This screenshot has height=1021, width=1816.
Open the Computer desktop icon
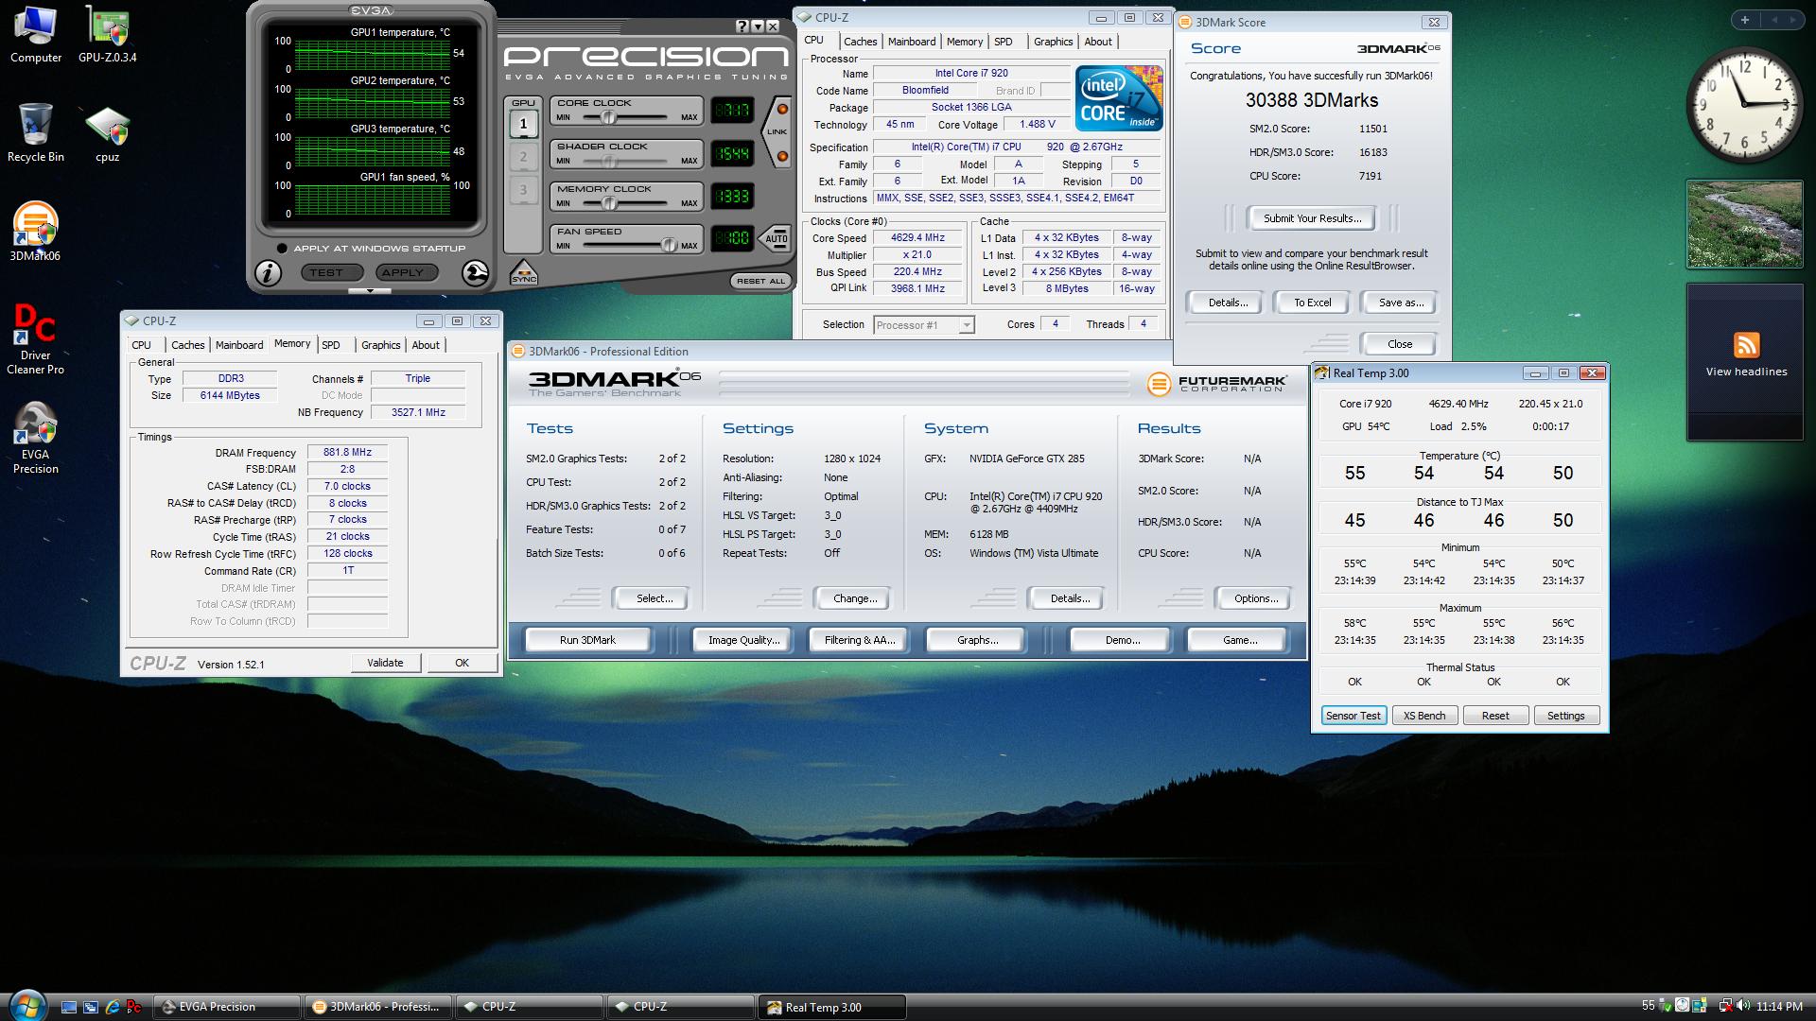[36, 36]
